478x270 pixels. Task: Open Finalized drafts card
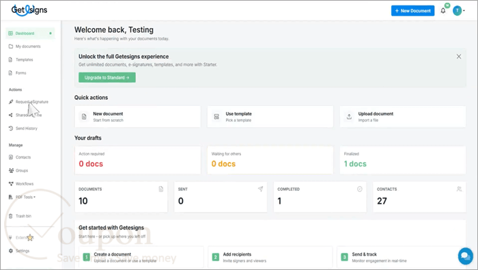click(x=403, y=160)
